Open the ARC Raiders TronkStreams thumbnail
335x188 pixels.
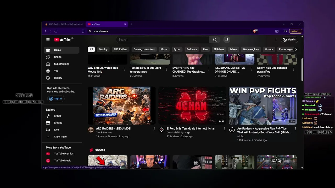click(x=121, y=105)
